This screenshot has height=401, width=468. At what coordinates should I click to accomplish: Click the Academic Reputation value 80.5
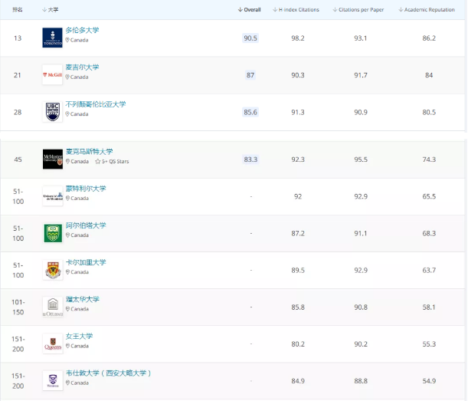click(429, 112)
